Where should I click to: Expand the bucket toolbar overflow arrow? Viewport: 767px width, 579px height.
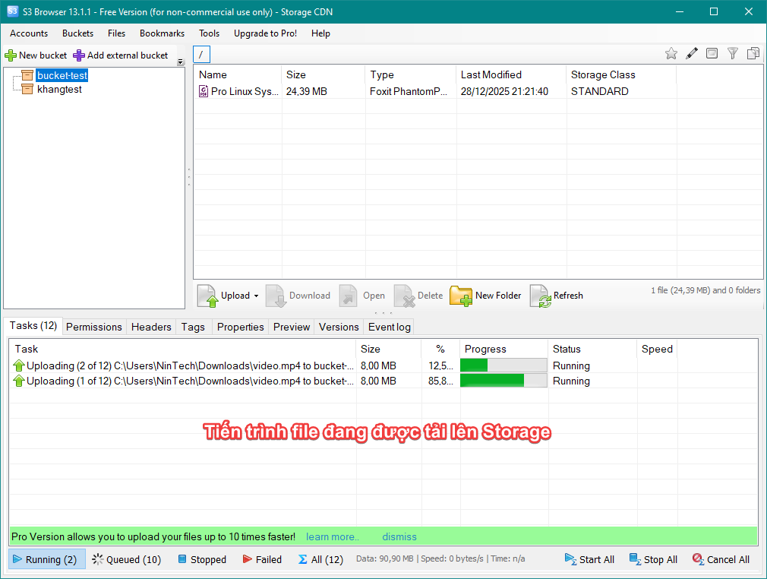point(180,62)
